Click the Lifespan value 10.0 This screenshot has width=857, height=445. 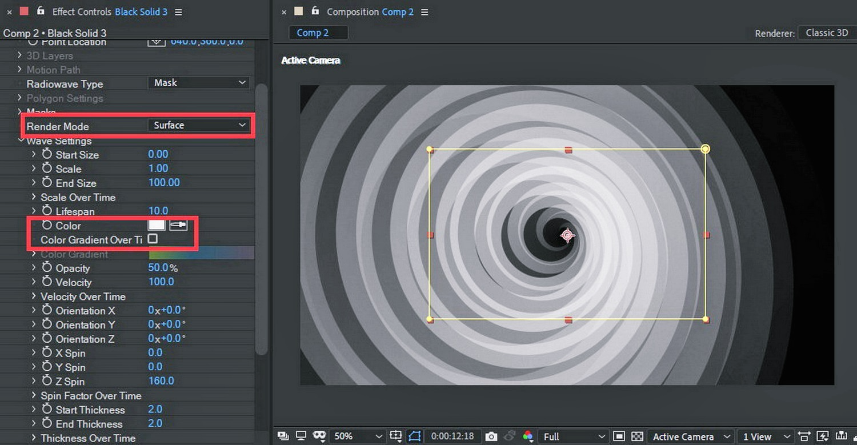click(158, 211)
